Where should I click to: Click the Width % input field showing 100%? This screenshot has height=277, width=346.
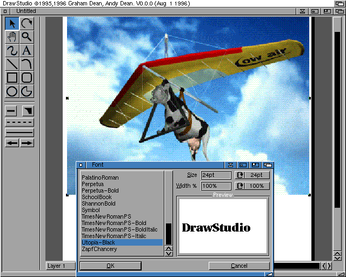click(216, 186)
